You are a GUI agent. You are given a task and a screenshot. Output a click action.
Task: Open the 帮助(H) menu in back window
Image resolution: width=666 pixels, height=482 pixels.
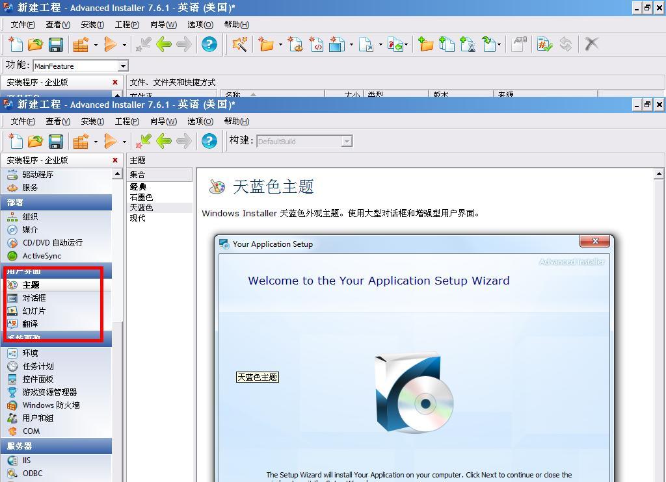point(237,25)
